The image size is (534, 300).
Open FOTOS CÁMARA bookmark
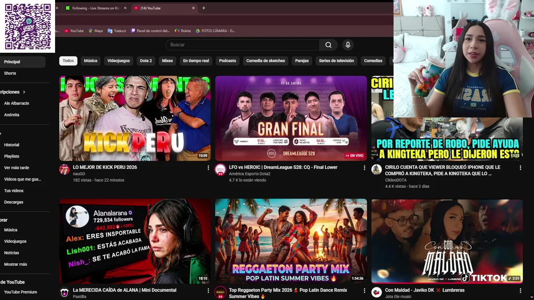pos(215,31)
